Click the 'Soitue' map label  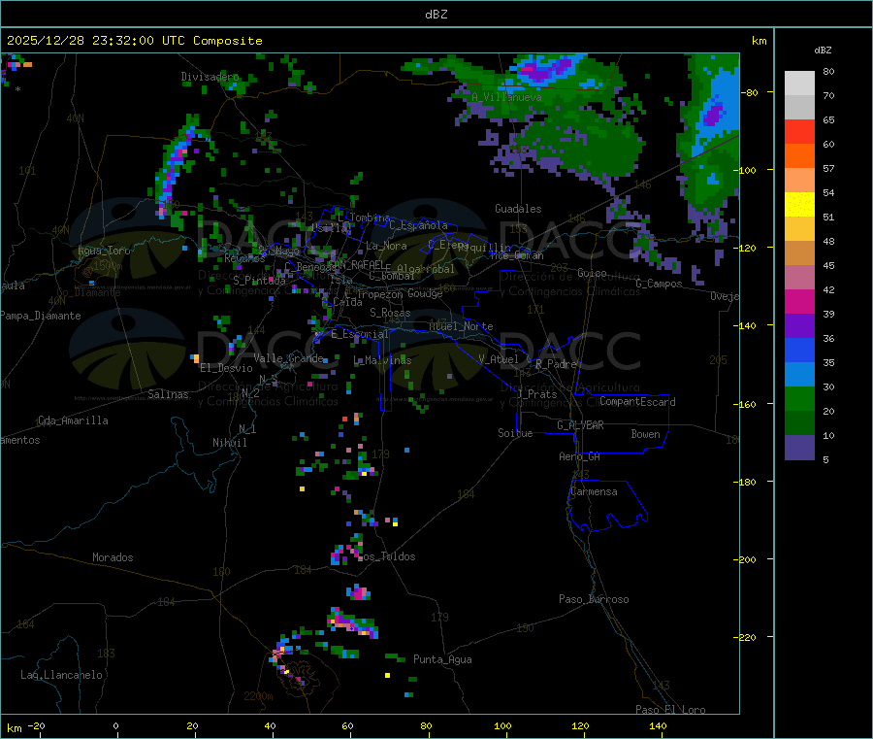pyautogui.click(x=515, y=433)
